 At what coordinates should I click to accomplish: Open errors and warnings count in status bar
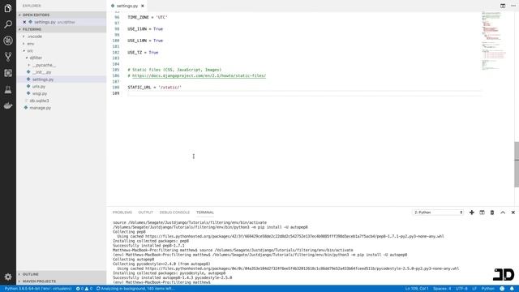pos(84,289)
